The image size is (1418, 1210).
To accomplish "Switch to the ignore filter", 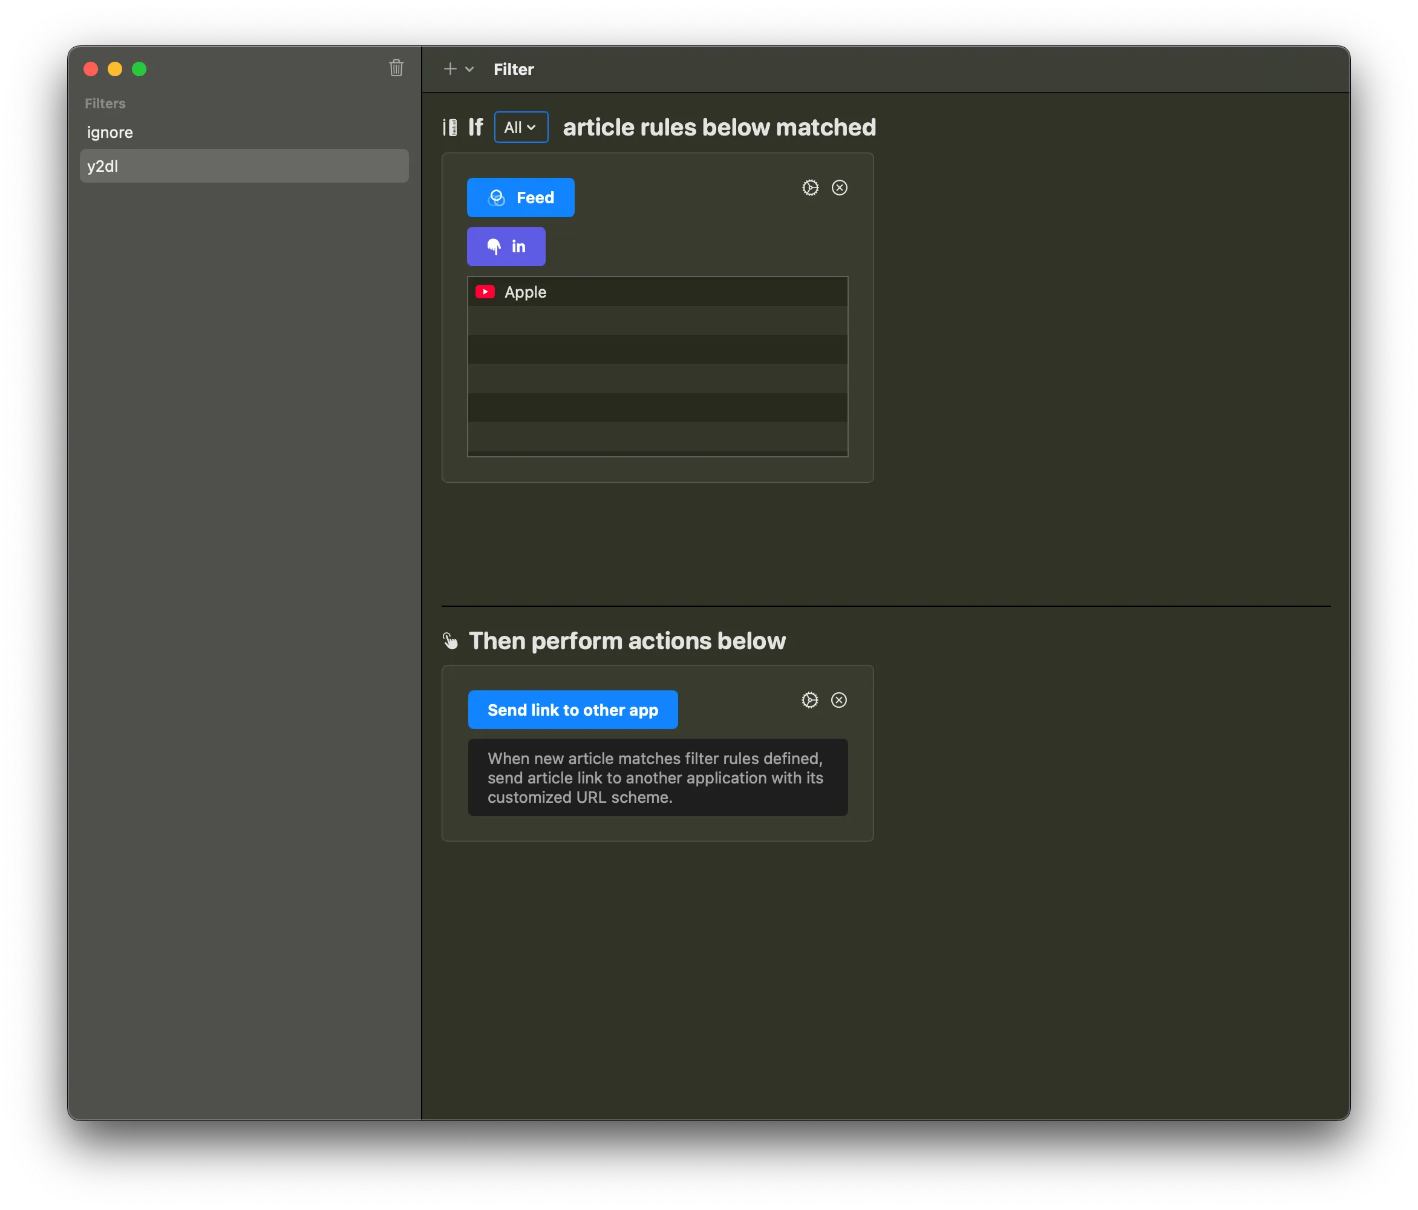I will click(x=109, y=132).
